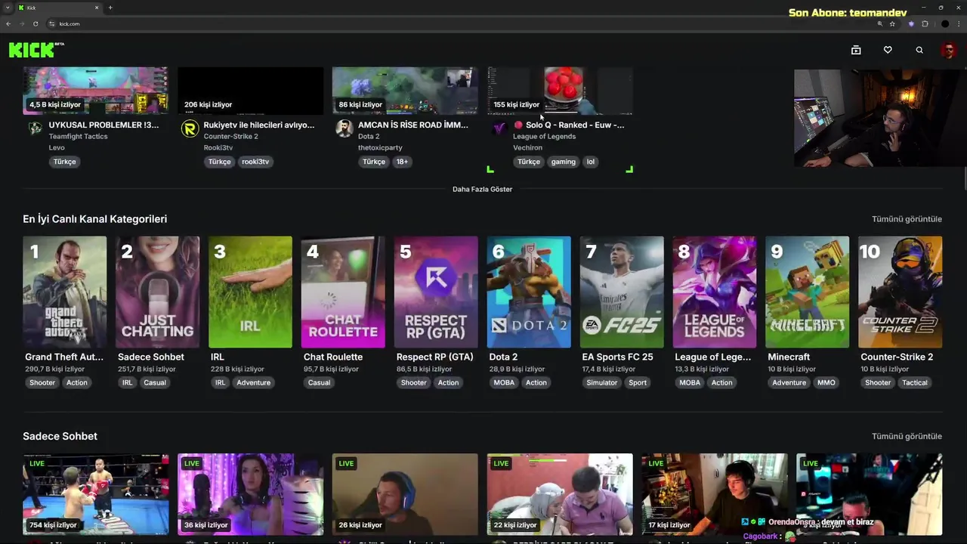Screen dimensions: 967x544
Task: Open live stream with 754 kişi izliyor
Action: coord(95,494)
